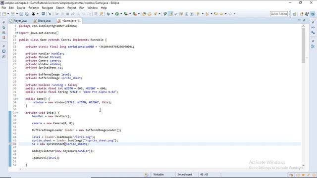
Task: Minimize the editor area
Action: pos(299,20)
